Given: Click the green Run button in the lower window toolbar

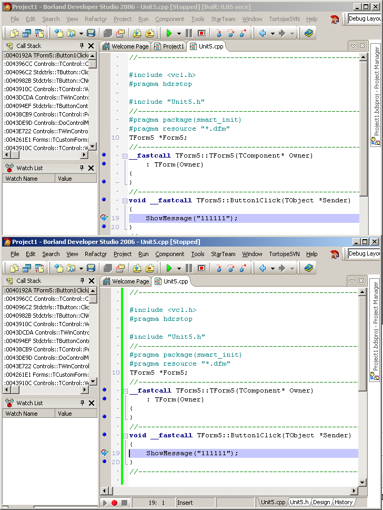Looking at the screenshot, I should point(169,268).
